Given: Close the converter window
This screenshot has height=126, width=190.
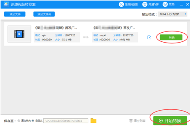Looking at the screenshot, I should [187, 5].
